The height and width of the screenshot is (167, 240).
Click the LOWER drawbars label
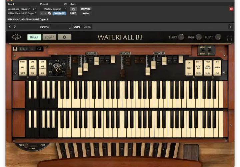(x=159, y=53)
